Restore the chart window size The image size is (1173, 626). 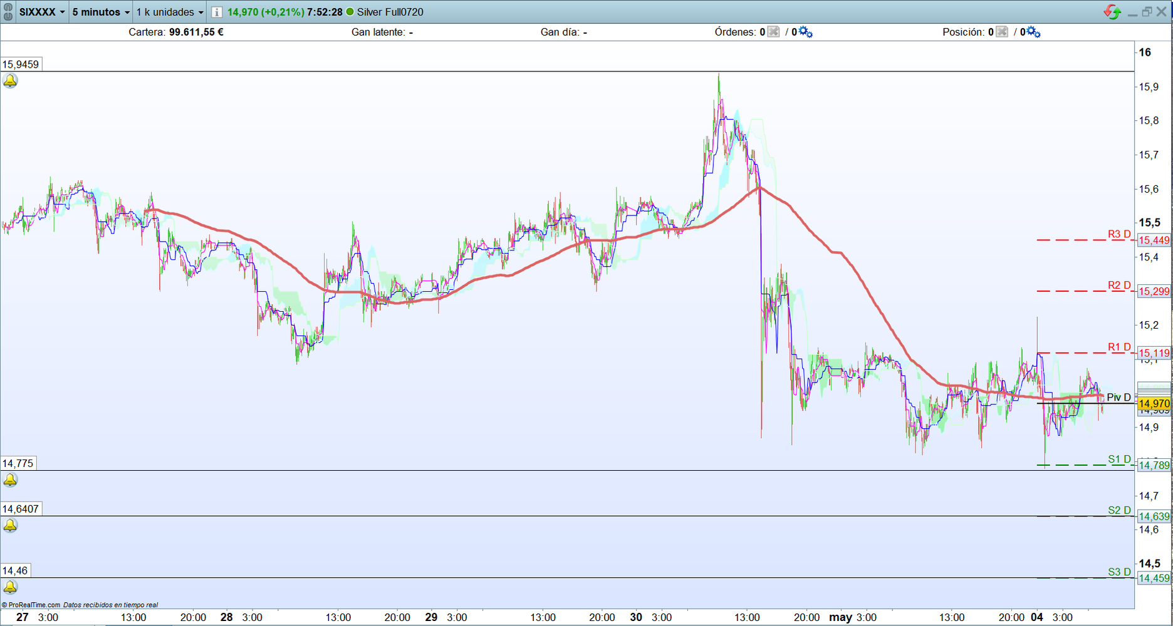click(1147, 12)
